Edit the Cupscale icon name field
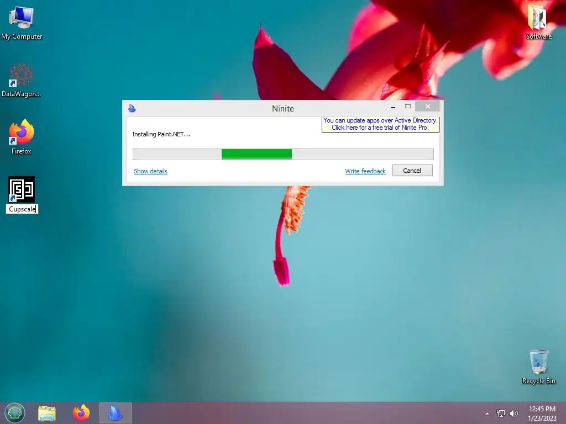This screenshot has height=424, width=566. pos(22,209)
